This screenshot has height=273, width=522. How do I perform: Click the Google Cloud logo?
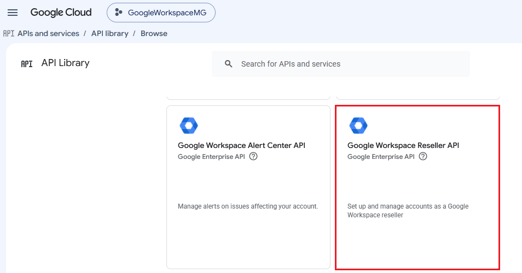61,13
